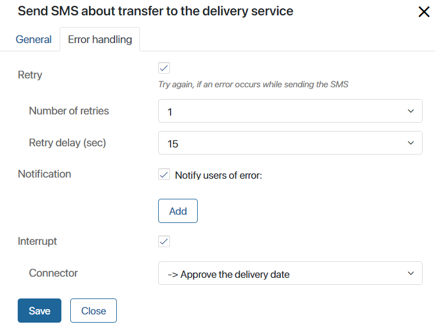Click the Add button for notification users
435x325 pixels.
[178, 211]
